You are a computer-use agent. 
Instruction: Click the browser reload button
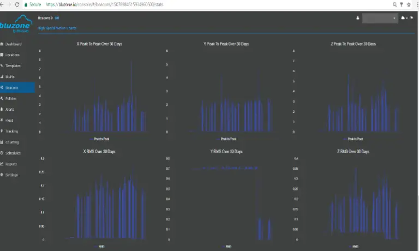click(x=17, y=4)
